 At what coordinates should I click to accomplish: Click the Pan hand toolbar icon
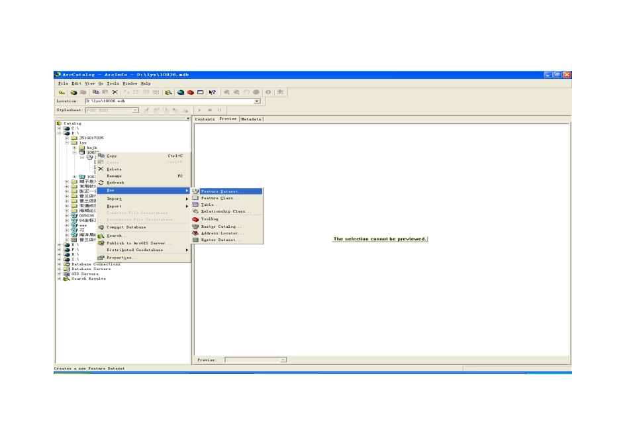pos(246,92)
